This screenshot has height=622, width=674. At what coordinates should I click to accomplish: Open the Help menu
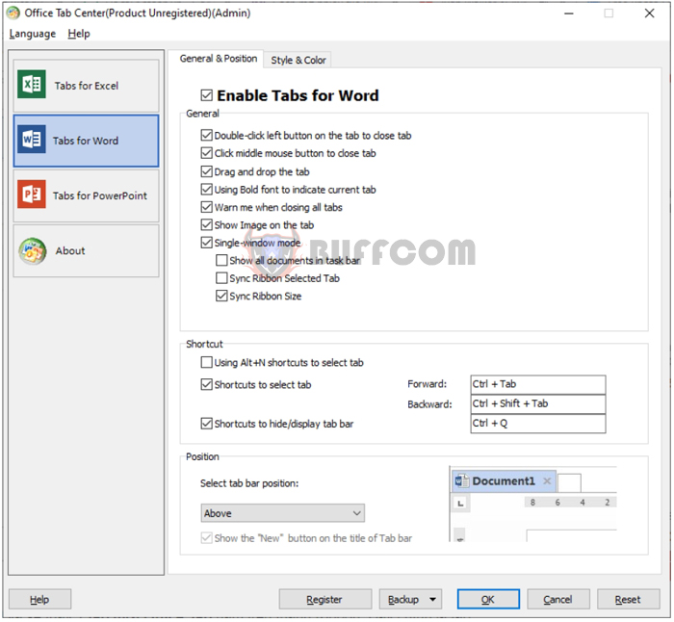point(79,34)
